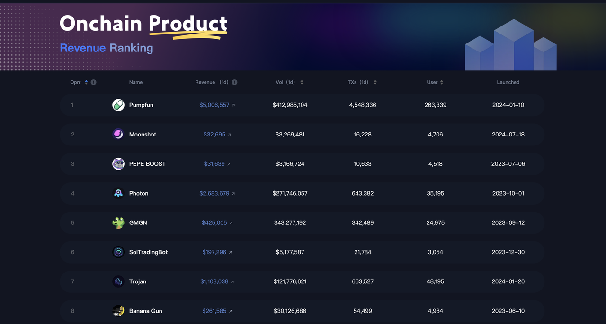606x324 pixels.
Task: Click the Launched column header
Action: (x=508, y=82)
